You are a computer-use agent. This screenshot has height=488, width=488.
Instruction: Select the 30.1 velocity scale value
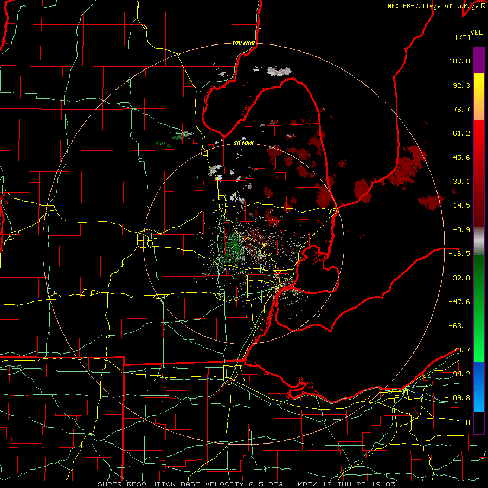tap(461, 182)
